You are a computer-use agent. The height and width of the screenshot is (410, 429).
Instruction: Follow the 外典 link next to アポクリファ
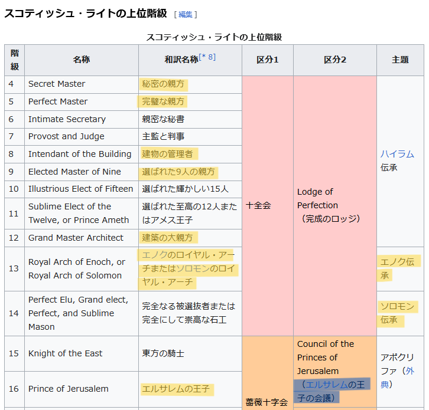[408, 371]
